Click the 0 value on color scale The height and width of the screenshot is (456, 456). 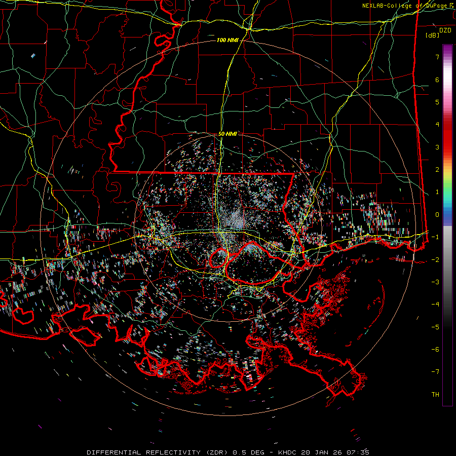coord(437,215)
